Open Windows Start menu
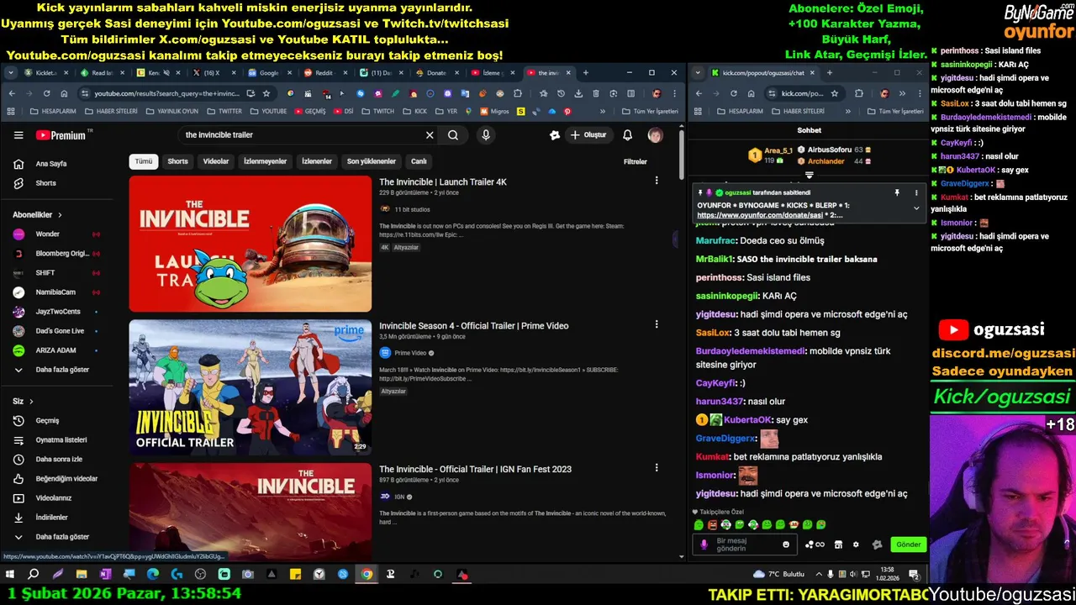The image size is (1076, 605). tap(10, 575)
